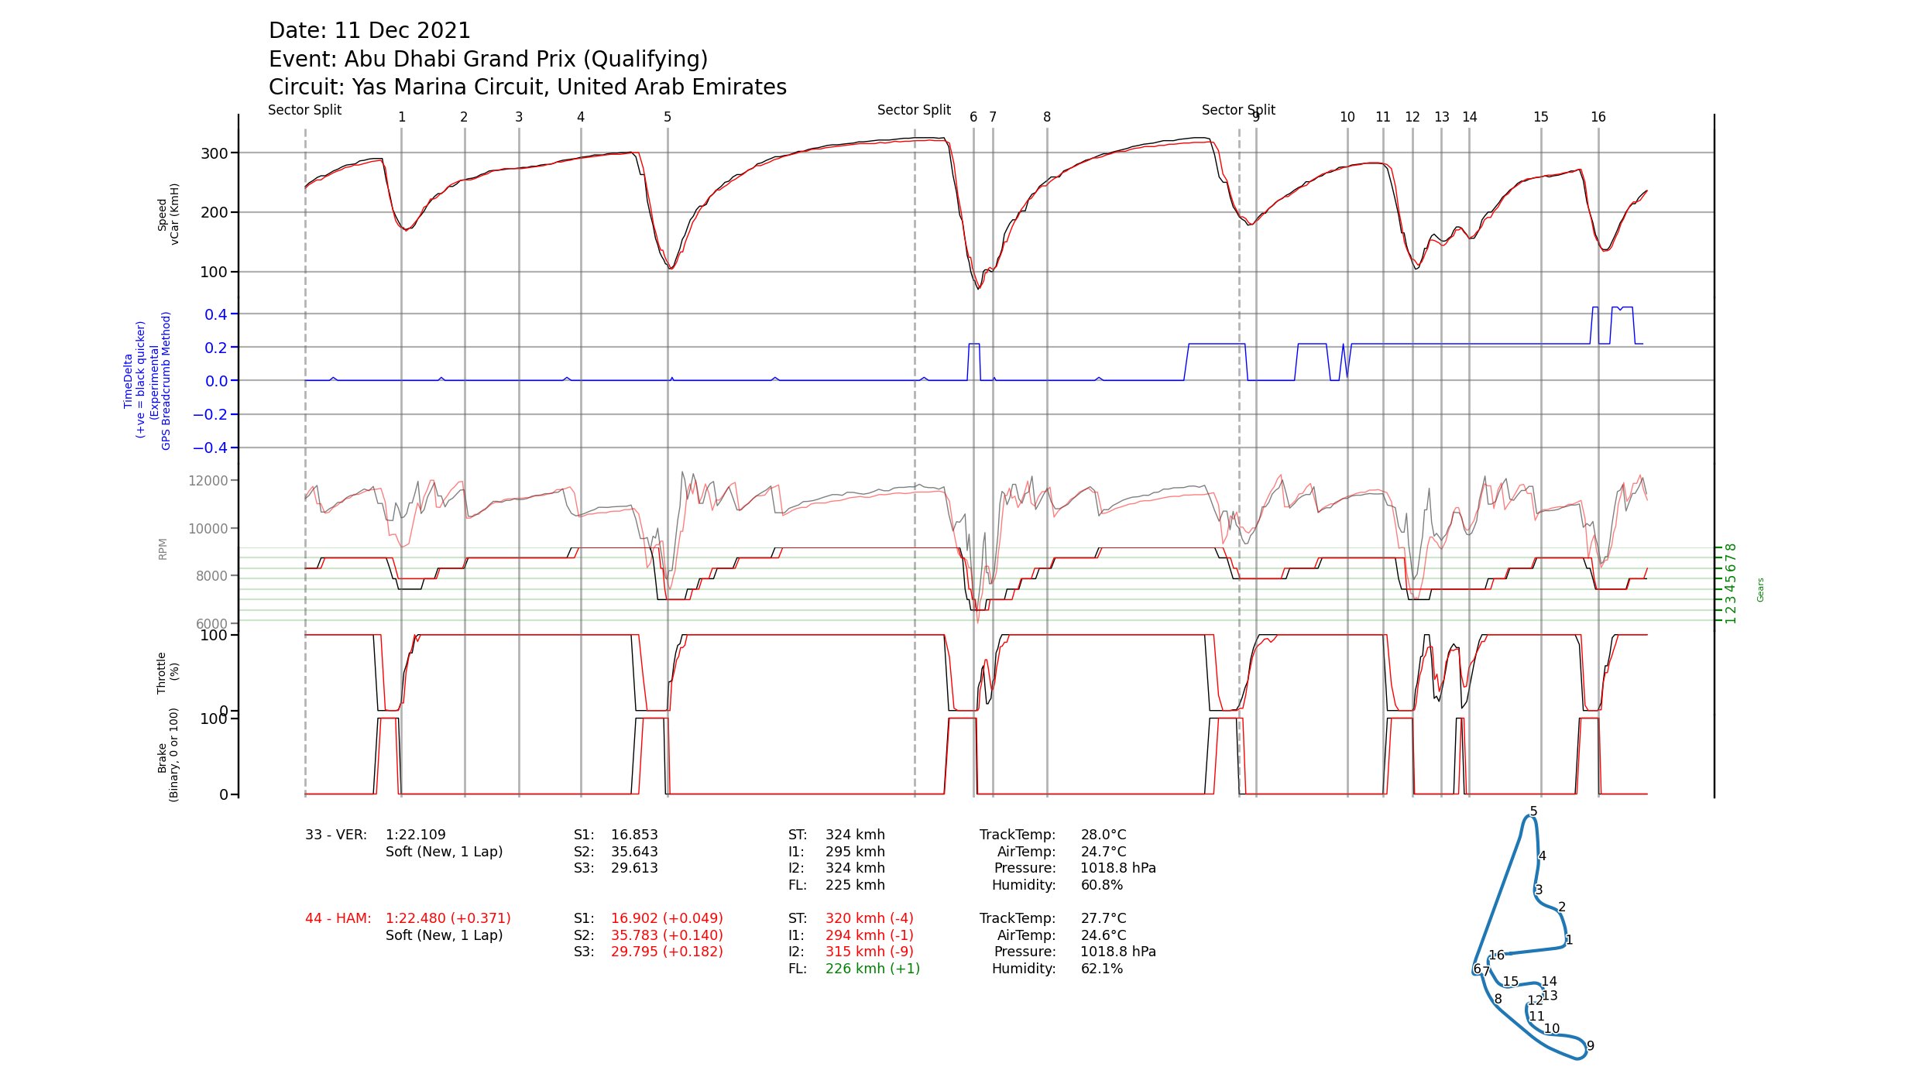Click the red 44 - HAM driver label
This screenshot has height=1084, width=1905.
tap(338, 918)
